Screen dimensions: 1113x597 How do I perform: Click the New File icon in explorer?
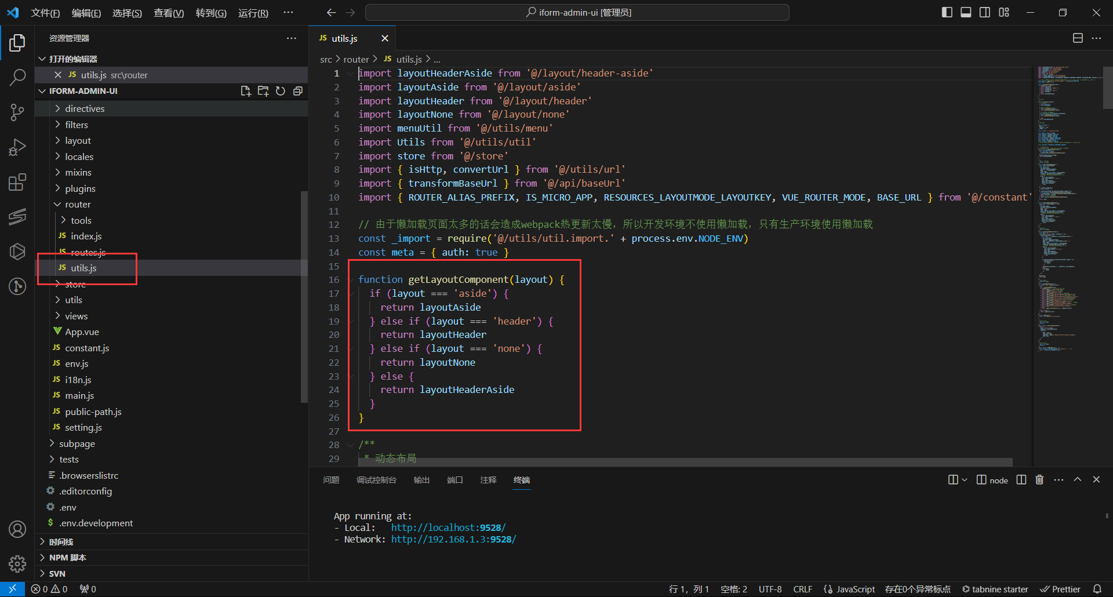click(x=246, y=91)
